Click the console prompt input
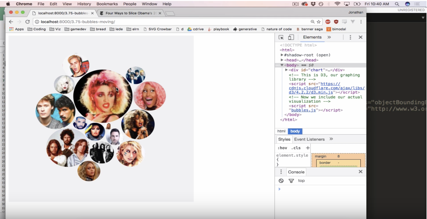 coord(322,189)
